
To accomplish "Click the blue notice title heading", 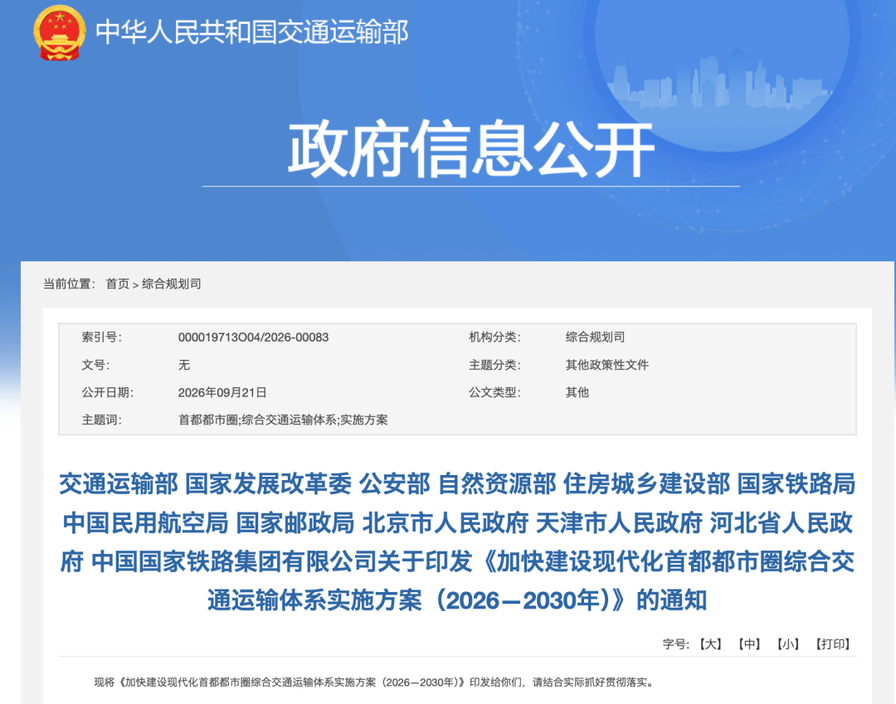I will 457,541.
